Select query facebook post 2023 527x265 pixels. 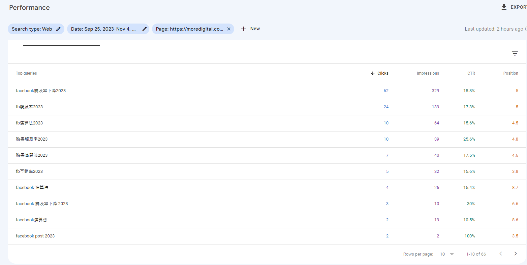35,236
